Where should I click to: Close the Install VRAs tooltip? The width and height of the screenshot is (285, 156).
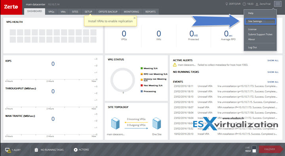tap(135, 18)
